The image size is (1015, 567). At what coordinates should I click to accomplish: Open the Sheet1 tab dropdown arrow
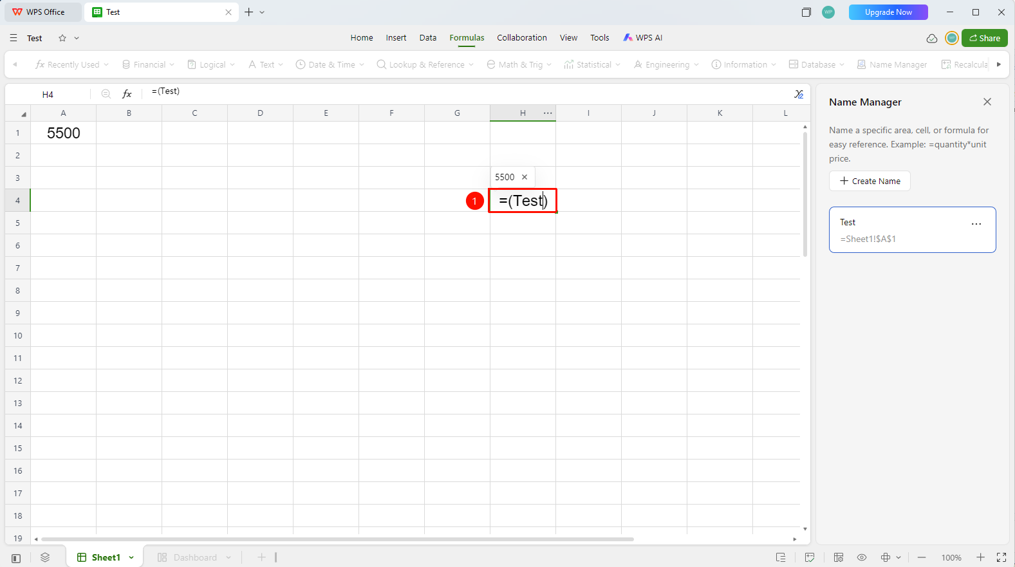(x=131, y=557)
